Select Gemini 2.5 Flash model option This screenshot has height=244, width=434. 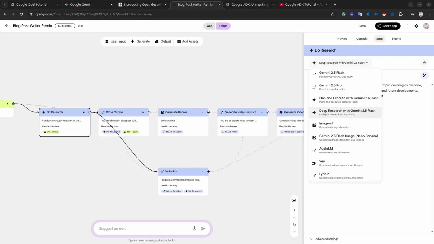pyautogui.click(x=345, y=75)
